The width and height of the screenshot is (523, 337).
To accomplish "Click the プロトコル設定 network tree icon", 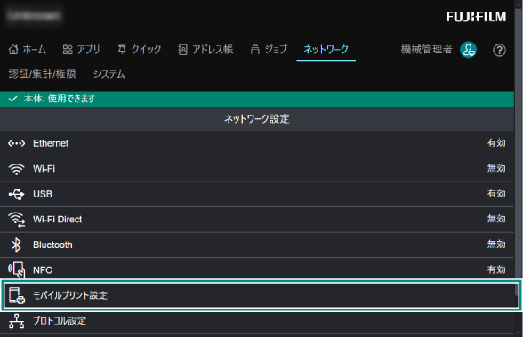I will [x=16, y=321].
